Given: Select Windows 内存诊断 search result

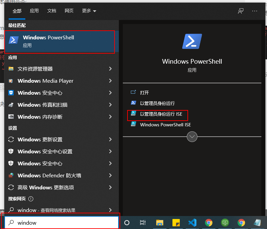Looking at the screenshot, I should 62,117.
